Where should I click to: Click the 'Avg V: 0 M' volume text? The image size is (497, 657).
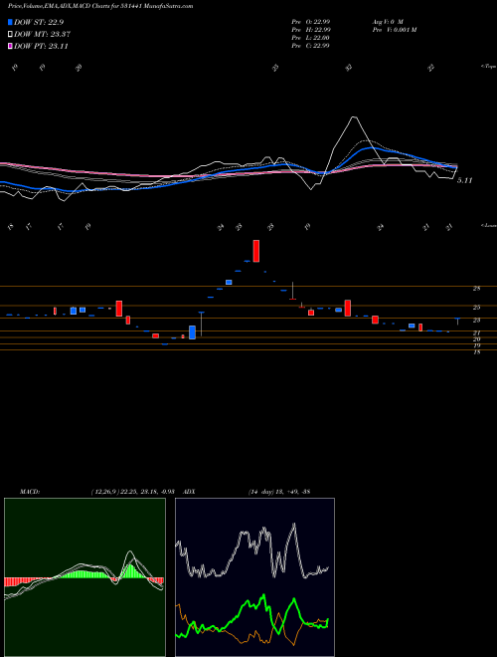pyautogui.click(x=387, y=21)
